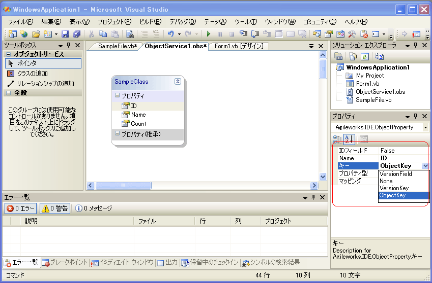Toggle the 0 メッセージ messages filter
This screenshot has height=283, width=432.
[94, 208]
